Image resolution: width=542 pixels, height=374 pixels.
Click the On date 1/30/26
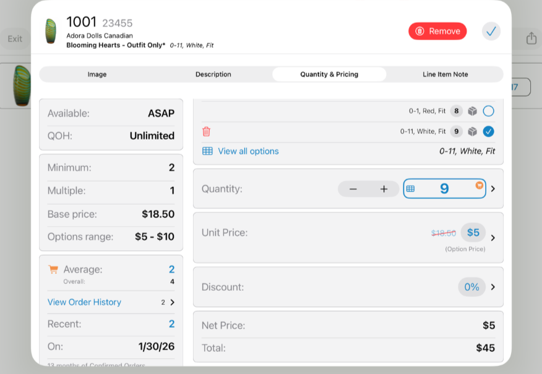point(157,346)
